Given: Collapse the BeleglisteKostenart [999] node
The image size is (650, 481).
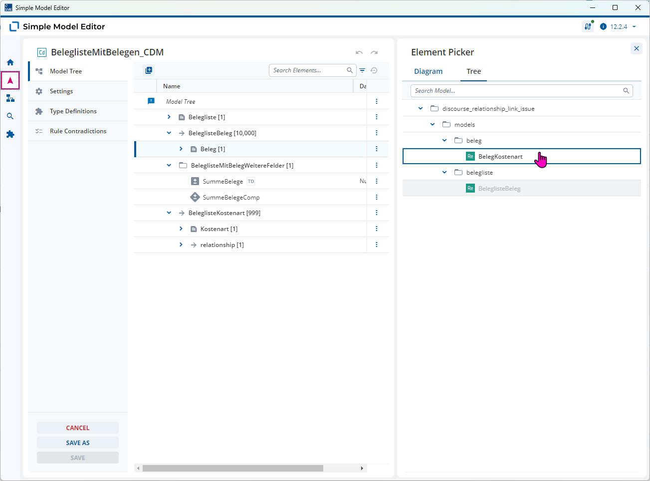Looking at the screenshot, I should pos(169,213).
